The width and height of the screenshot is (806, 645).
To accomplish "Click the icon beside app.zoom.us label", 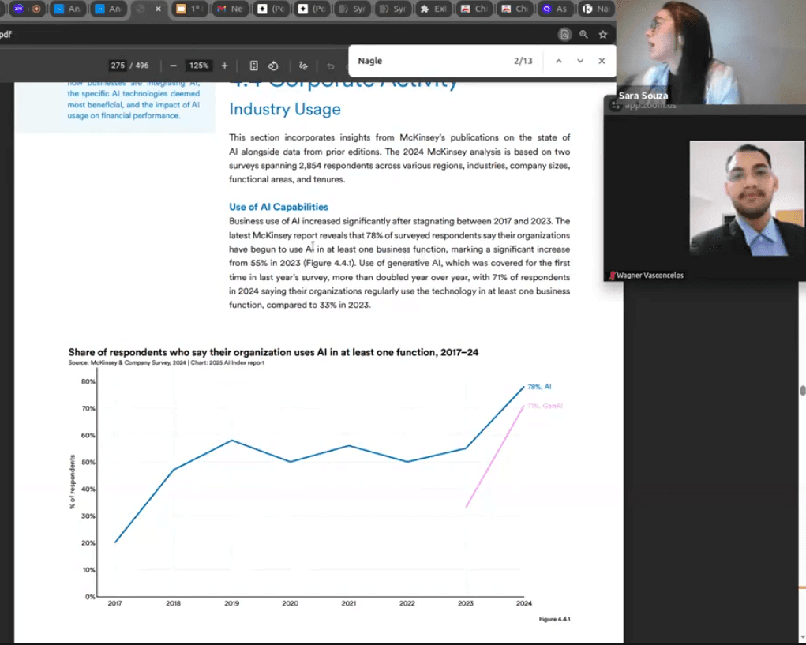I will (x=615, y=105).
